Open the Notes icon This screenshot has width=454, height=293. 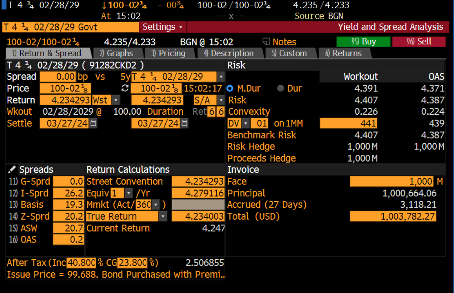pyautogui.click(x=266, y=42)
